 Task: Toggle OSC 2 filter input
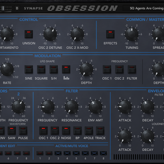pos(55,131)
